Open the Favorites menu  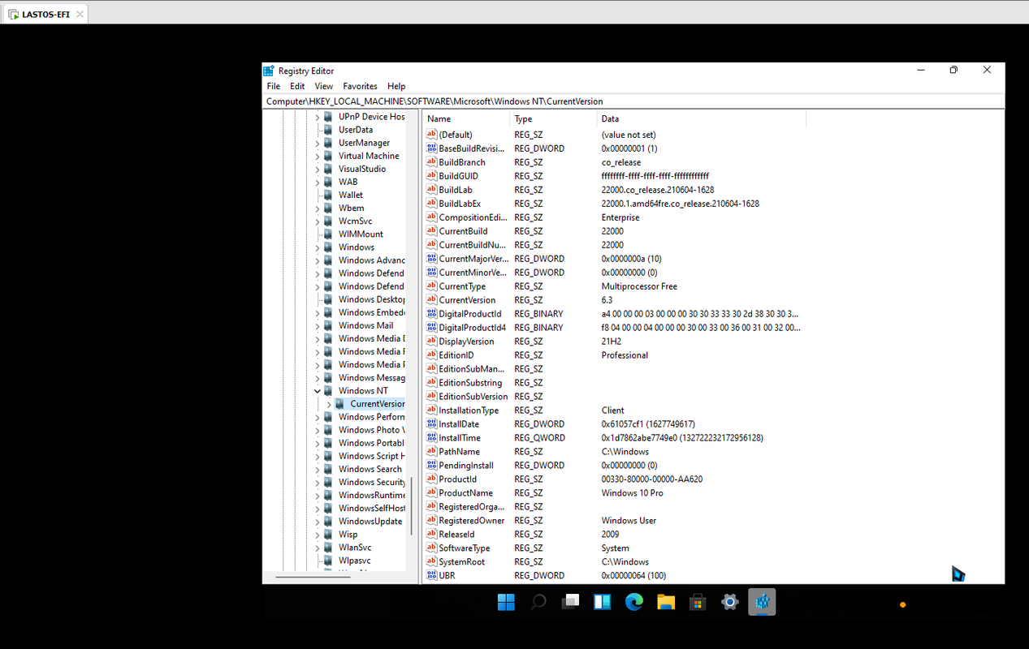click(x=360, y=86)
